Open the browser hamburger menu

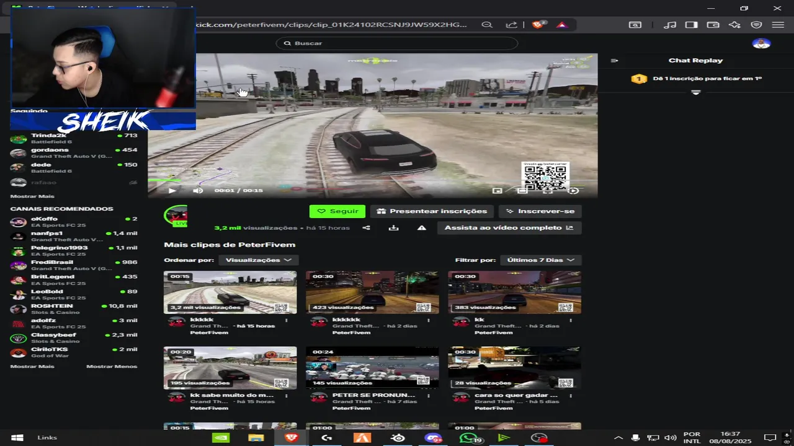[778, 25]
